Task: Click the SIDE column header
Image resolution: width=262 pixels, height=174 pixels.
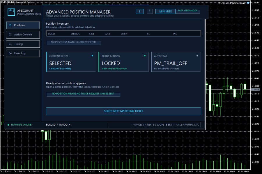Action: (x=92, y=34)
